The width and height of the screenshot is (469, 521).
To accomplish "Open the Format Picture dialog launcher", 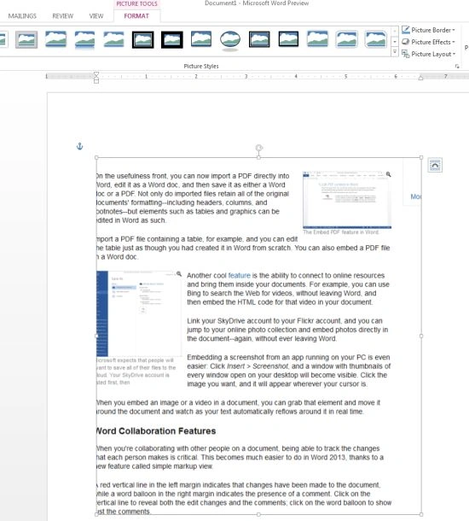I will (457, 67).
